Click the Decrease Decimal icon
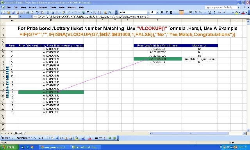Screen dimensions: 250x150 click(214, 12)
